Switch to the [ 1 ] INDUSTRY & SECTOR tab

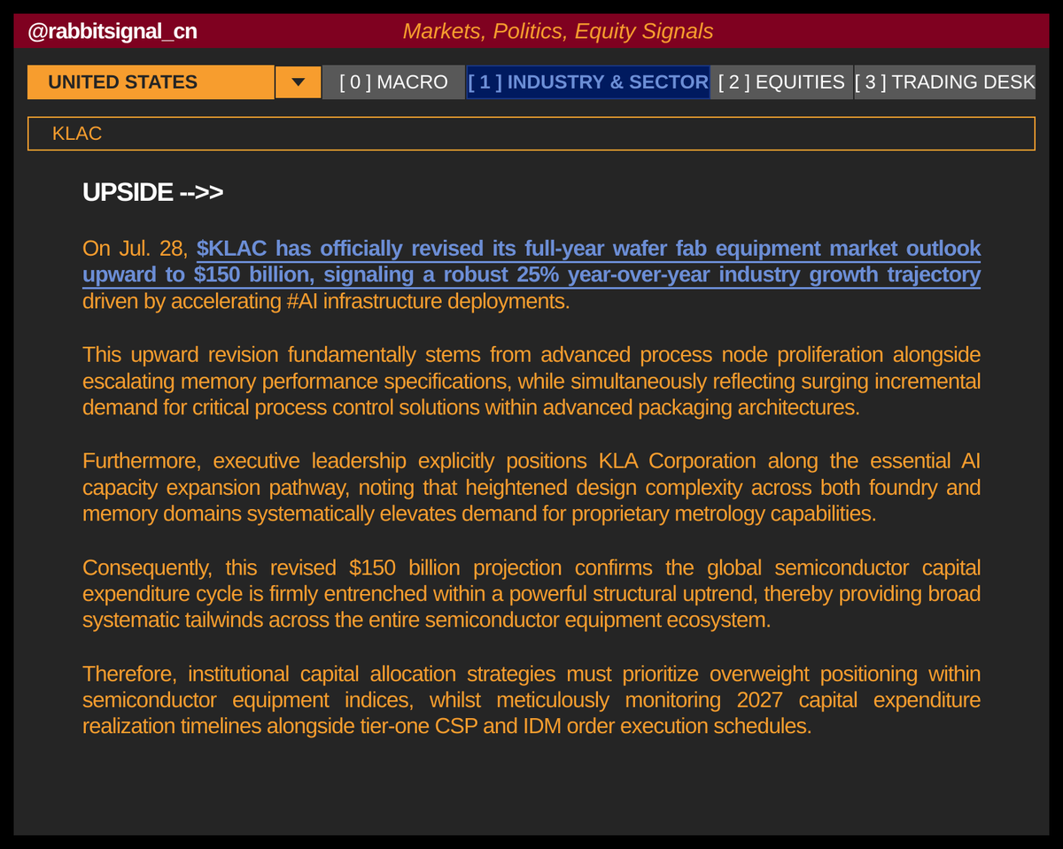click(588, 82)
